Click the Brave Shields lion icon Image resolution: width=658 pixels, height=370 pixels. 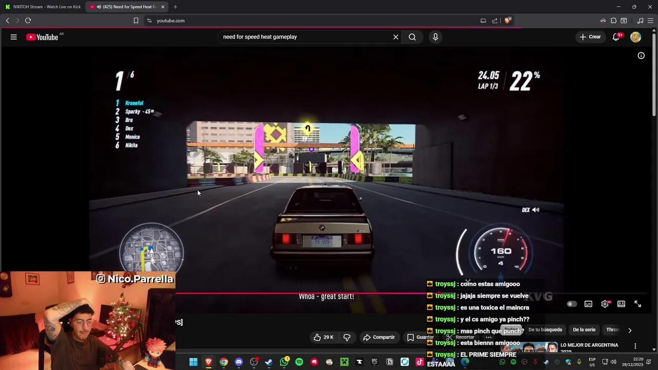(507, 21)
